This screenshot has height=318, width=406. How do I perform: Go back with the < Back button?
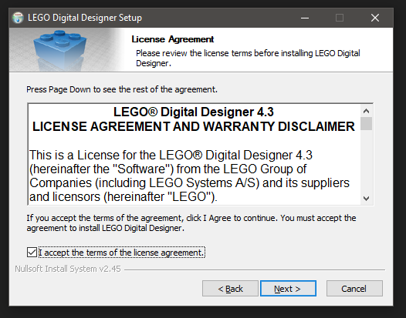[x=230, y=288]
